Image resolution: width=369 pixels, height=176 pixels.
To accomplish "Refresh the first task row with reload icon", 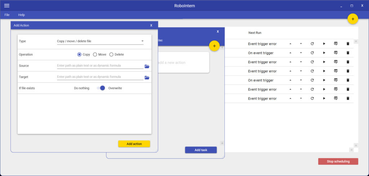I will (x=312, y=44).
